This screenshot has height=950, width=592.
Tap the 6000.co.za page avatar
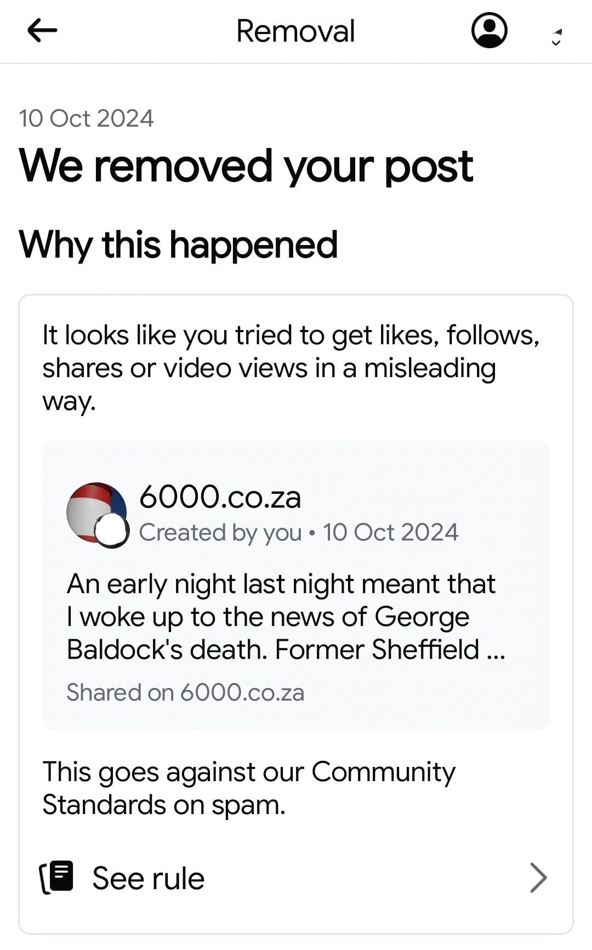(94, 511)
